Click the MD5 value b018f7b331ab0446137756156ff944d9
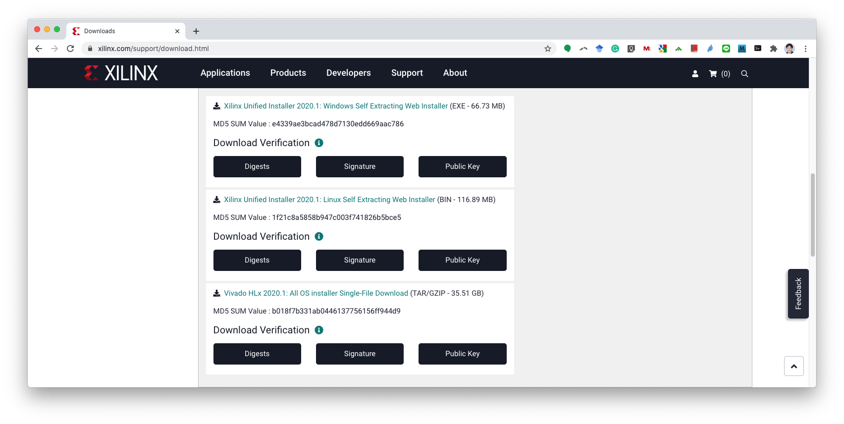Screen dimensions: 844x424 (336, 311)
